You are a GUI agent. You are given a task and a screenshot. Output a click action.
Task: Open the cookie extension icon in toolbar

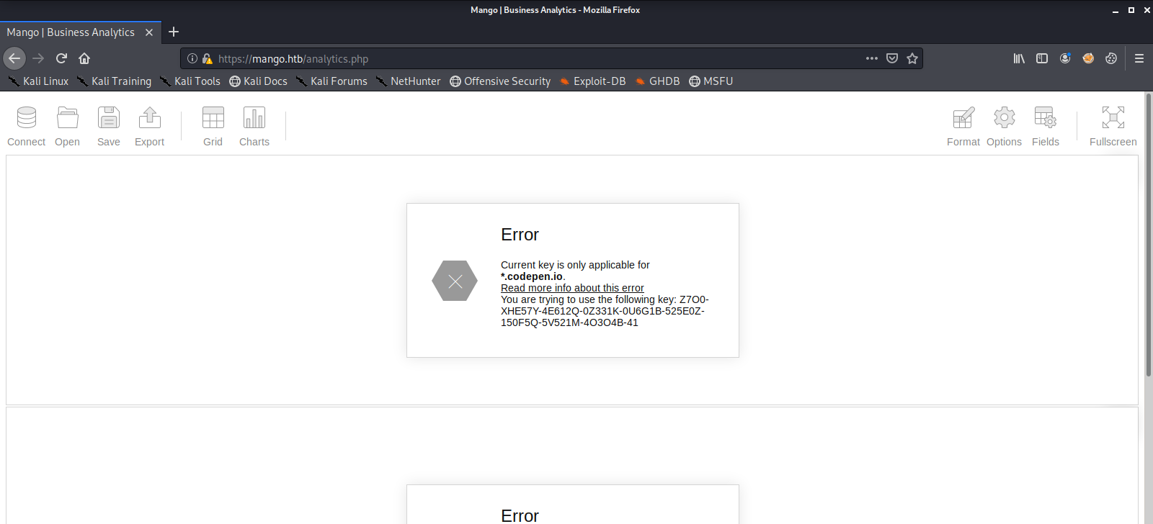(x=1111, y=58)
